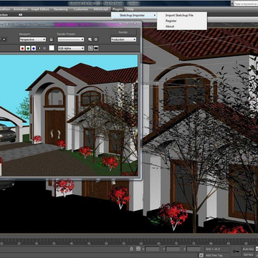
Task: Open the Animation menu
Action: pos(21,9)
